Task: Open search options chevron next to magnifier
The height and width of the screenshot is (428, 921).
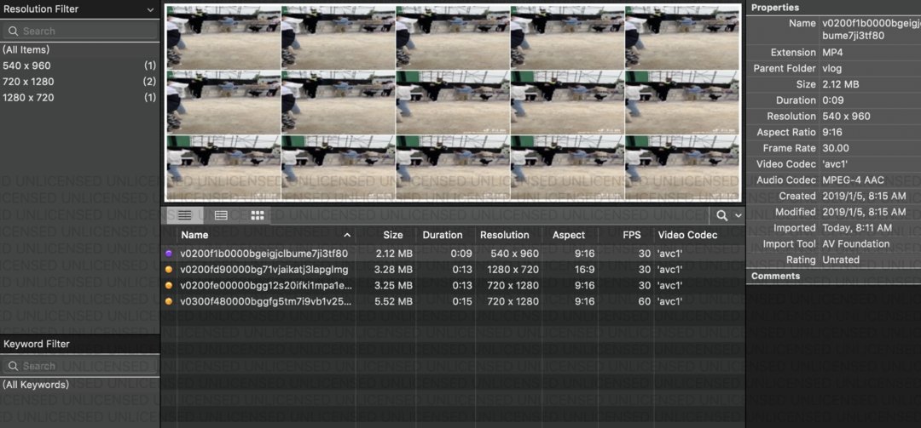Action: click(738, 216)
